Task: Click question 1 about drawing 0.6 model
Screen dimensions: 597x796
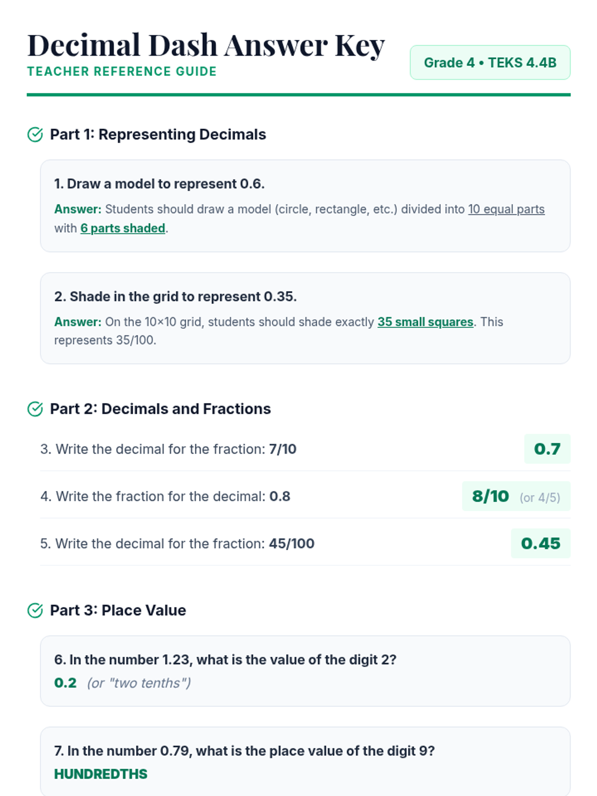Action: [x=159, y=184]
